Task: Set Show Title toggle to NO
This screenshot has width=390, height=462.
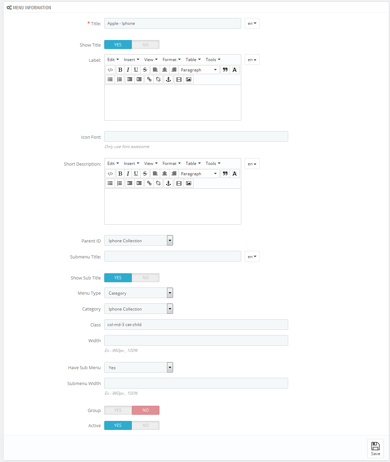Action: [146, 45]
